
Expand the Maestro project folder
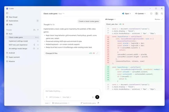pyautogui.click(x=12, y=61)
